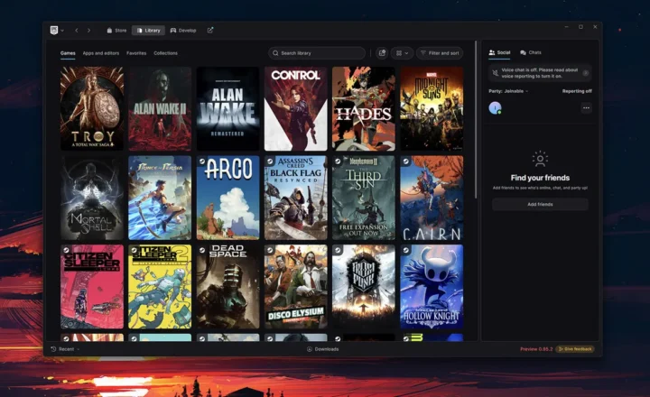
Task: Click the badge icon on Black Flag tile
Action: pos(270,162)
